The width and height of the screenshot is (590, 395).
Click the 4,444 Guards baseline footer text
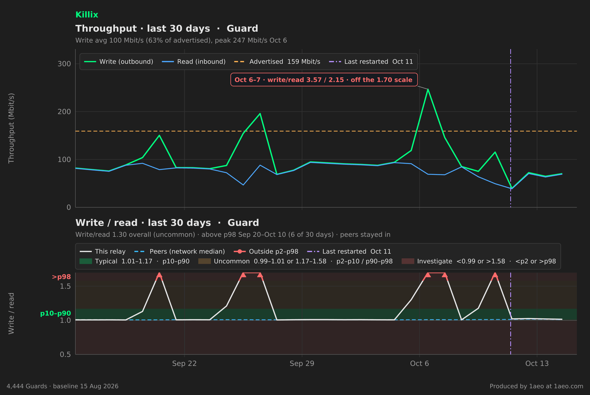pyautogui.click(x=63, y=386)
